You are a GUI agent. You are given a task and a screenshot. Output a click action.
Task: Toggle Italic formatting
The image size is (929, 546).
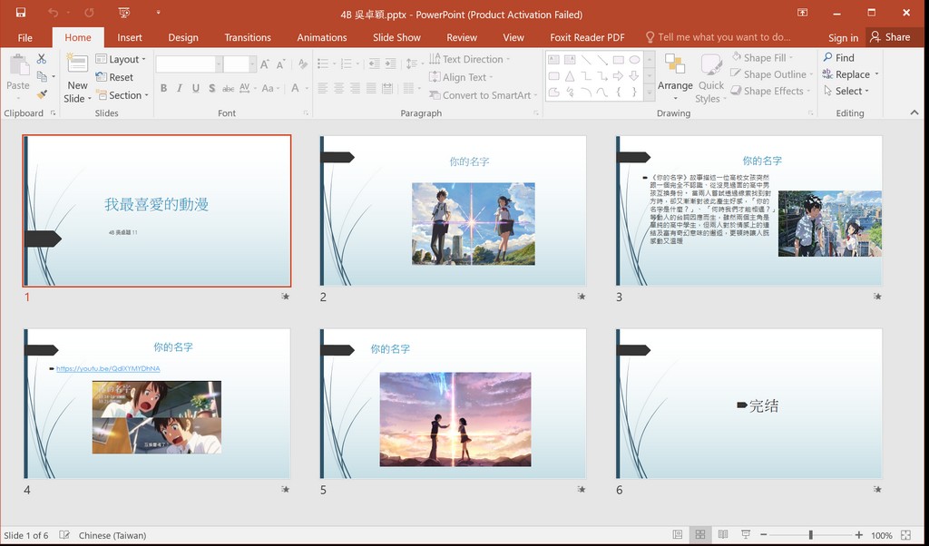180,88
